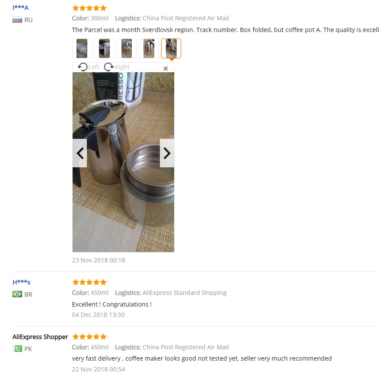Viewport: 379px width, 374px height.
Task: Go to previous review photo
Action: (x=80, y=153)
